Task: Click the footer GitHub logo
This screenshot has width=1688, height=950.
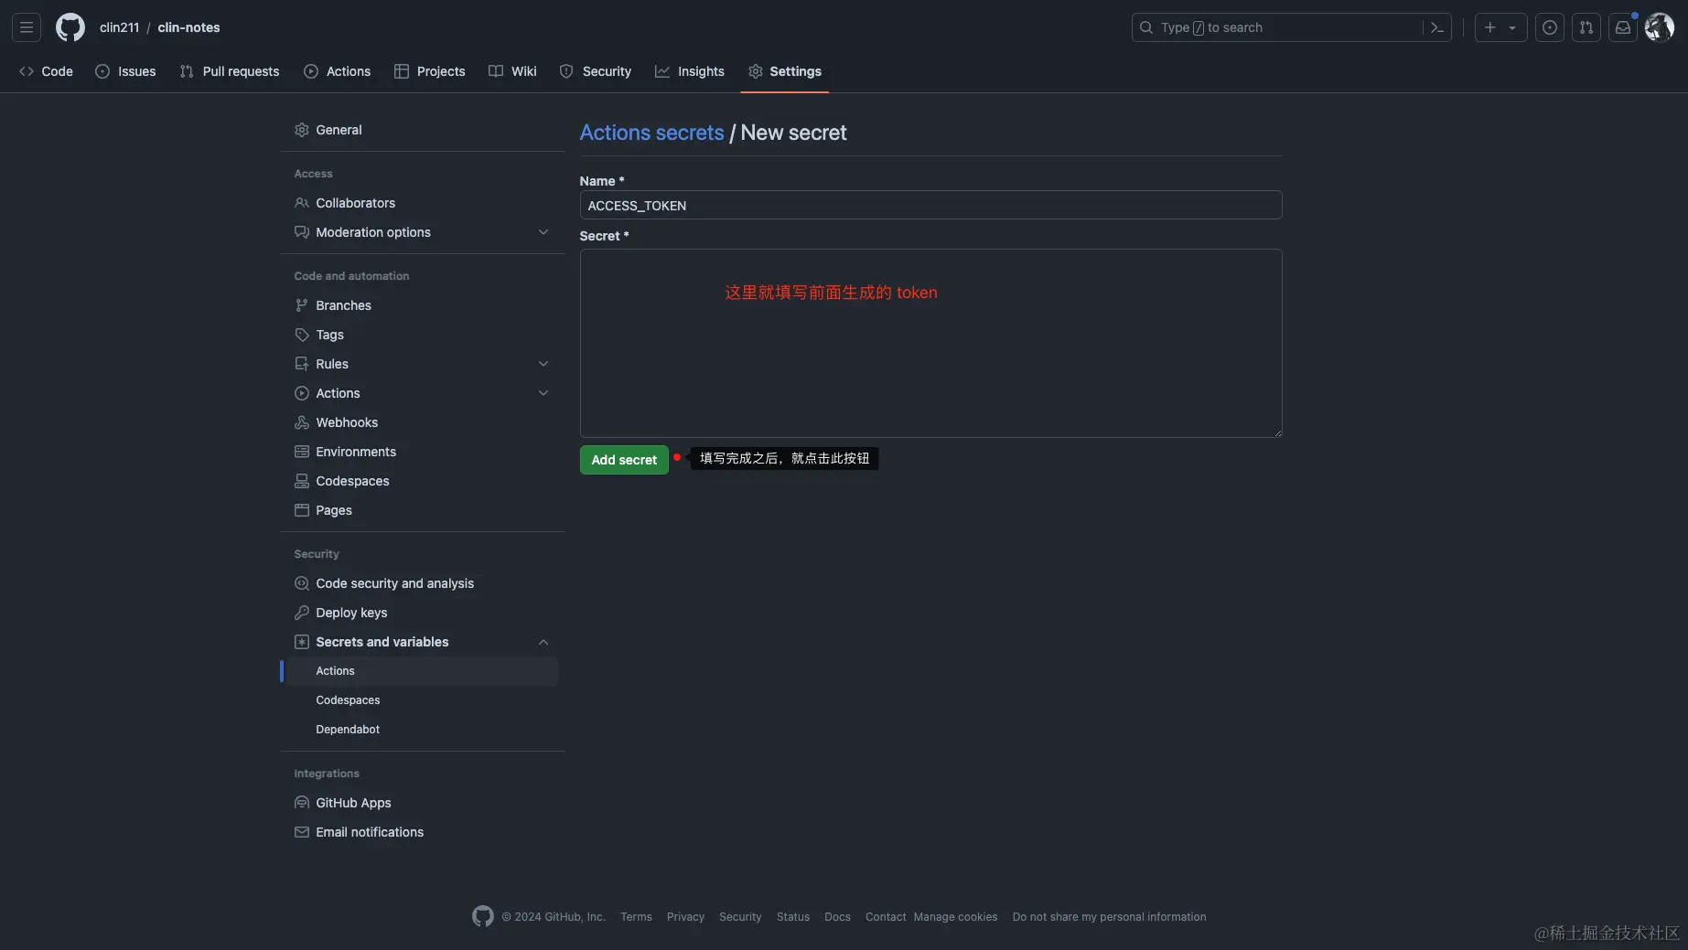Action: [x=483, y=916]
